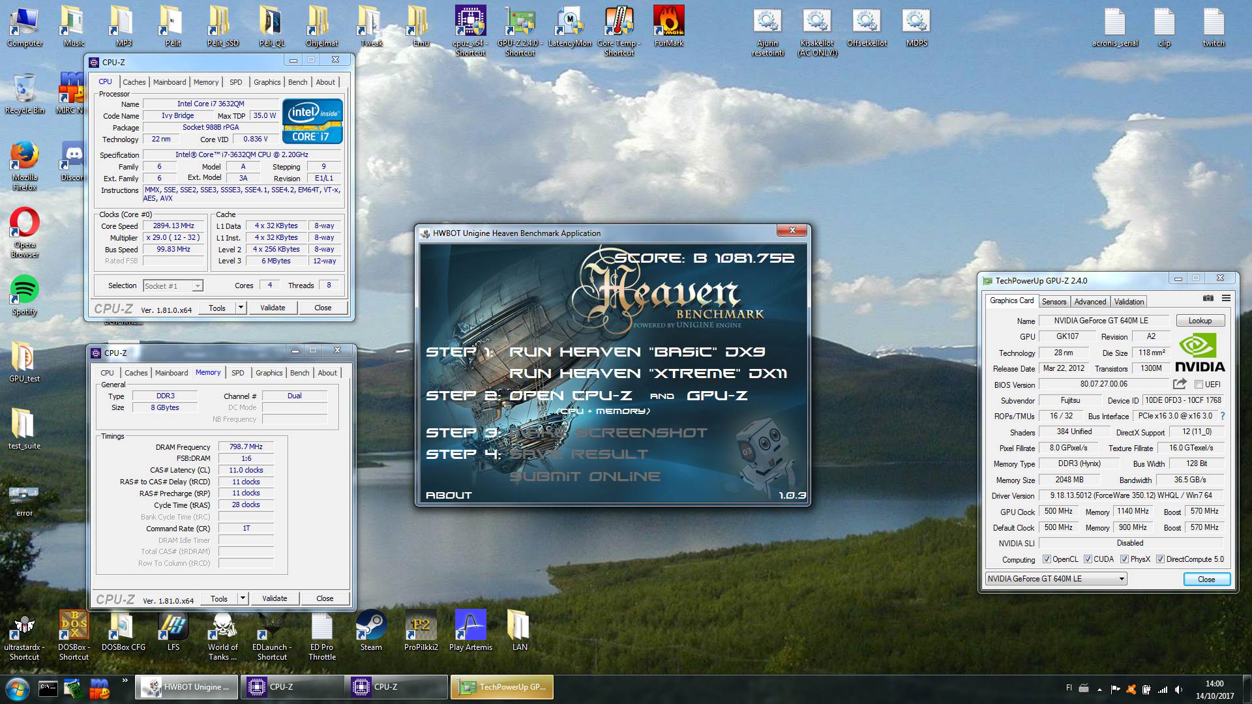Toggle the OpenCL checkbox

1047,559
